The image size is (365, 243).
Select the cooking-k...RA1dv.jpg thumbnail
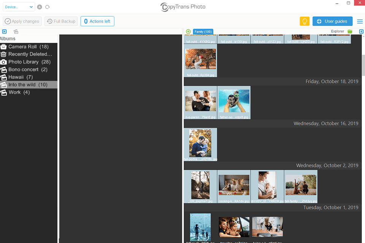pyautogui.click(x=234, y=186)
